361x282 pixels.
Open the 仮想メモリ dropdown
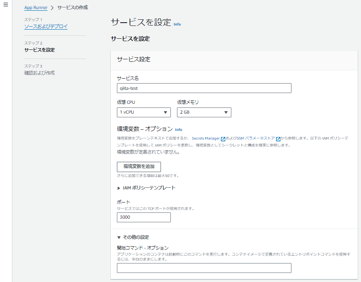pyautogui.click(x=204, y=112)
